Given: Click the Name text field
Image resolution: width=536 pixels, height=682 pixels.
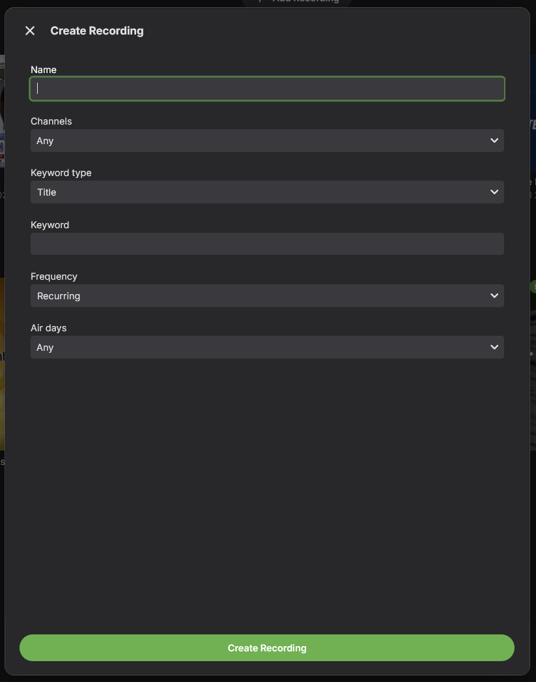Looking at the screenshot, I should (267, 89).
